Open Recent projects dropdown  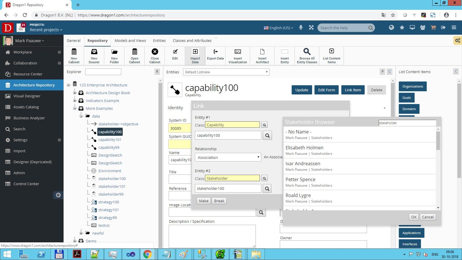point(46,30)
